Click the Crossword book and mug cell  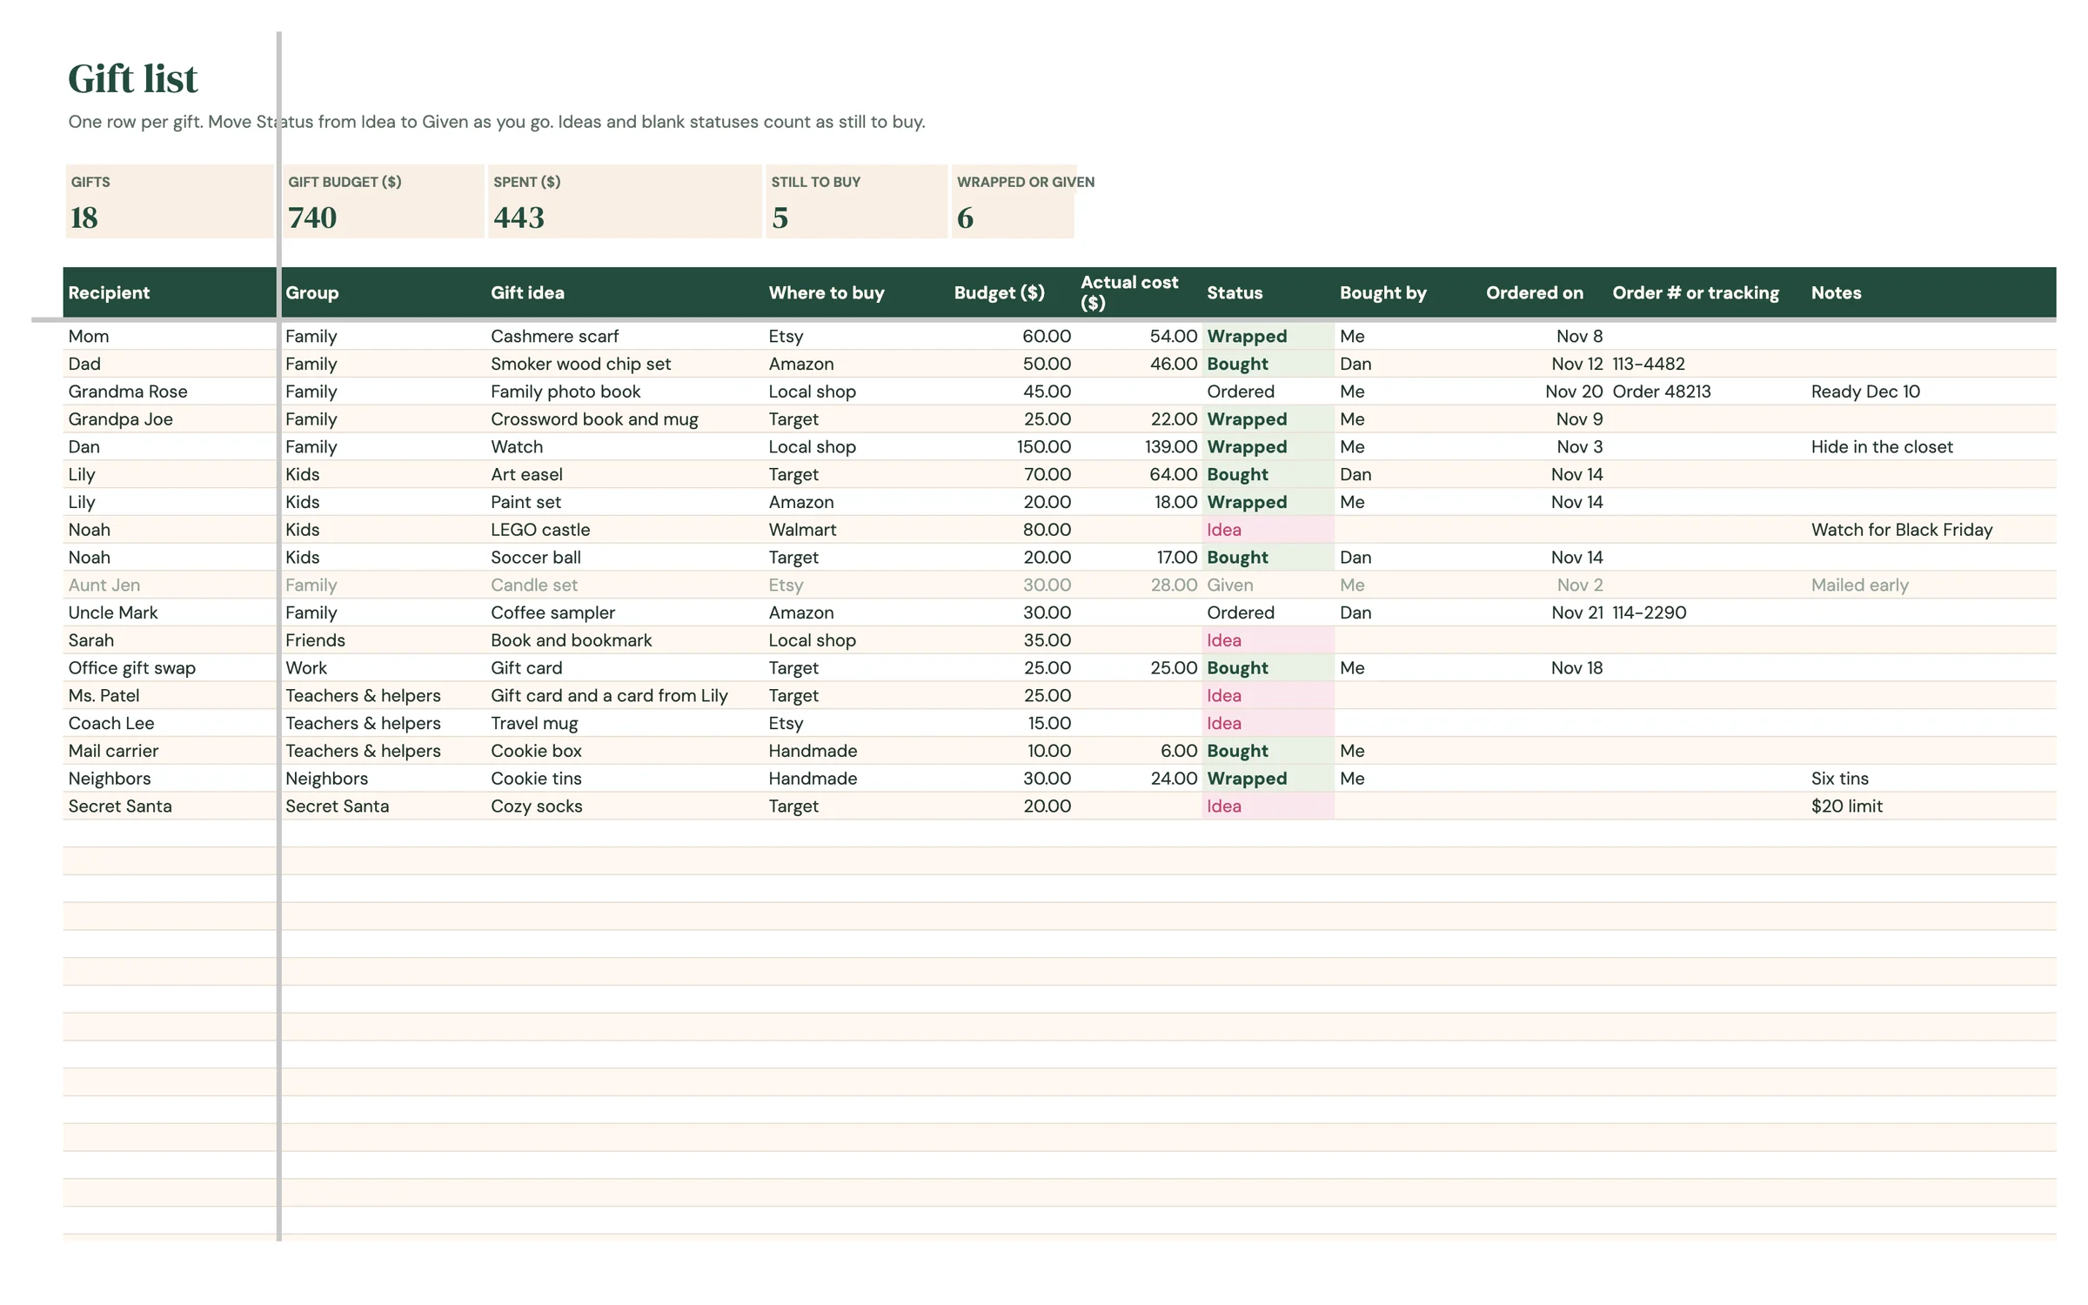594,419
